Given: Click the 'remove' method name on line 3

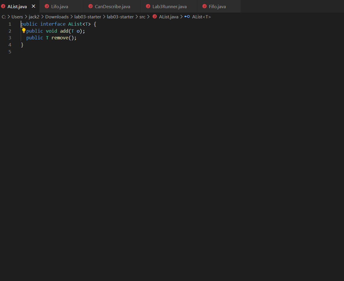Looking at the screenshot, I should pos(60,38).
